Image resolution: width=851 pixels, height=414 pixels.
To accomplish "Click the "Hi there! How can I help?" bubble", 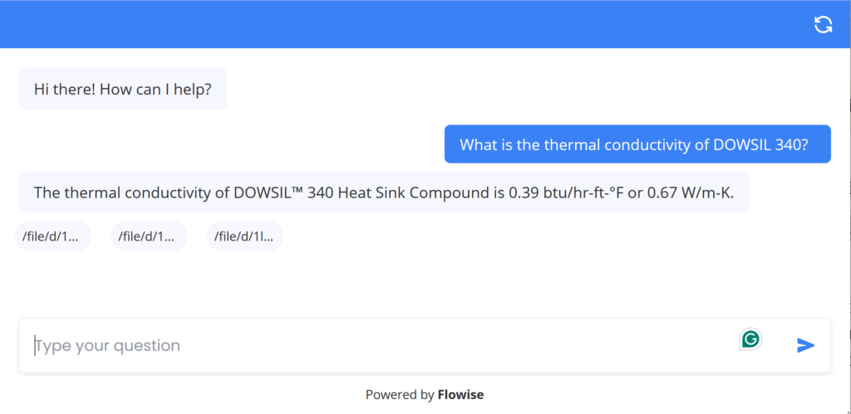I will 122,89.
